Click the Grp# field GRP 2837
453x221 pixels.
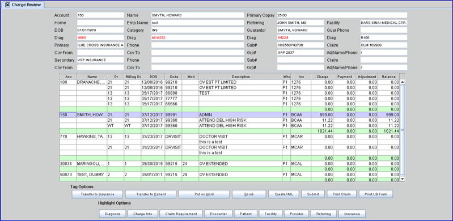coord(300,53)
